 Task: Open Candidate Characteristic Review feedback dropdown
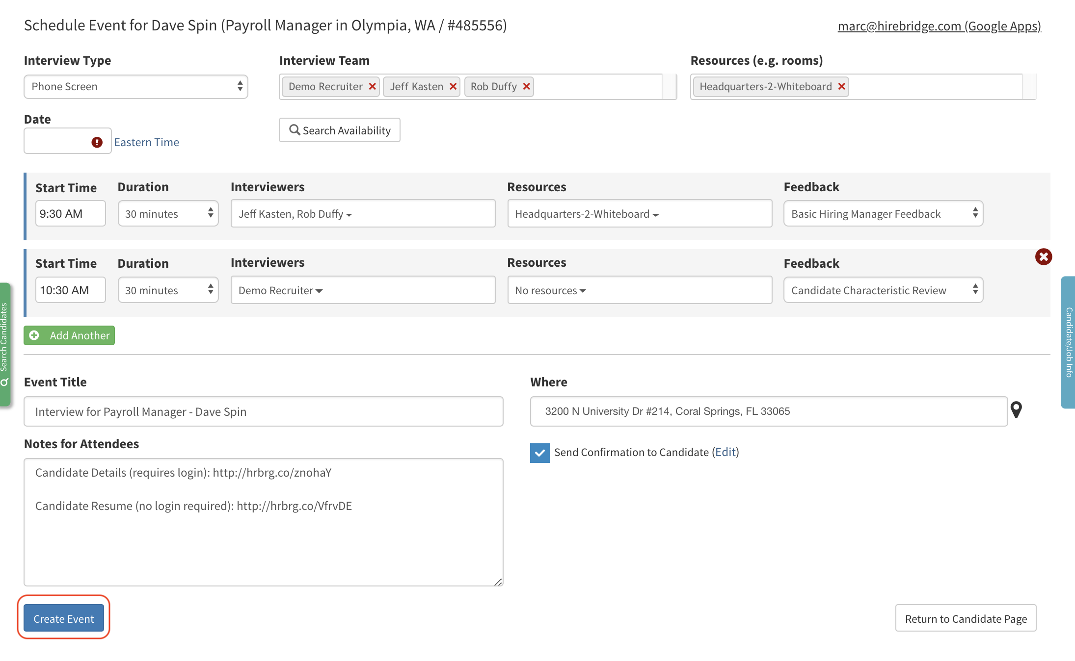pyautogui.click(x=883, y=290)
